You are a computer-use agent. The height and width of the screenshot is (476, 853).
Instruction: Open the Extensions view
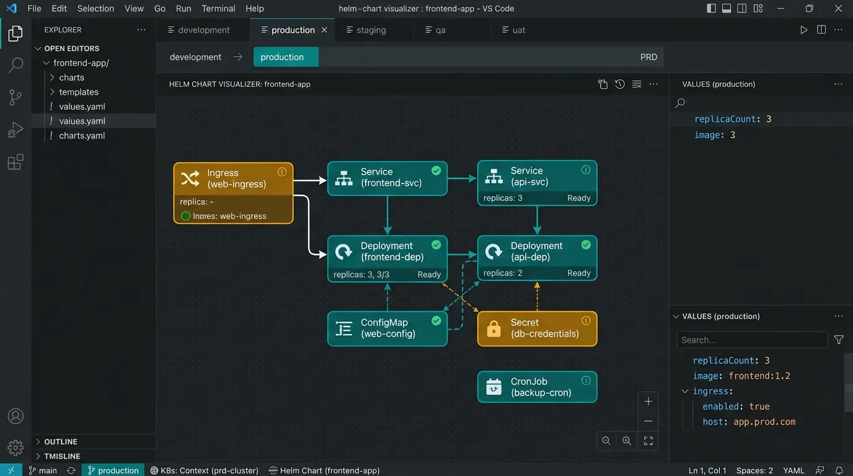point(15,162)
